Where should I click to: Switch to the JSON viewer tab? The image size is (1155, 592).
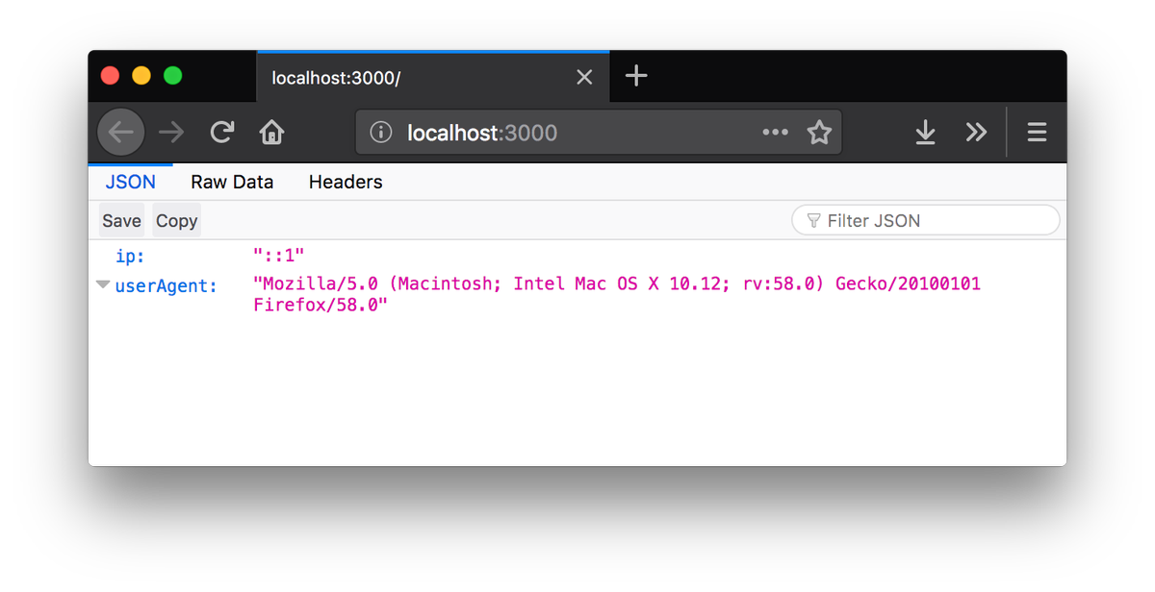coord(131,182)
